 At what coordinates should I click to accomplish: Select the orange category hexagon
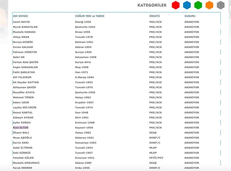209,5
